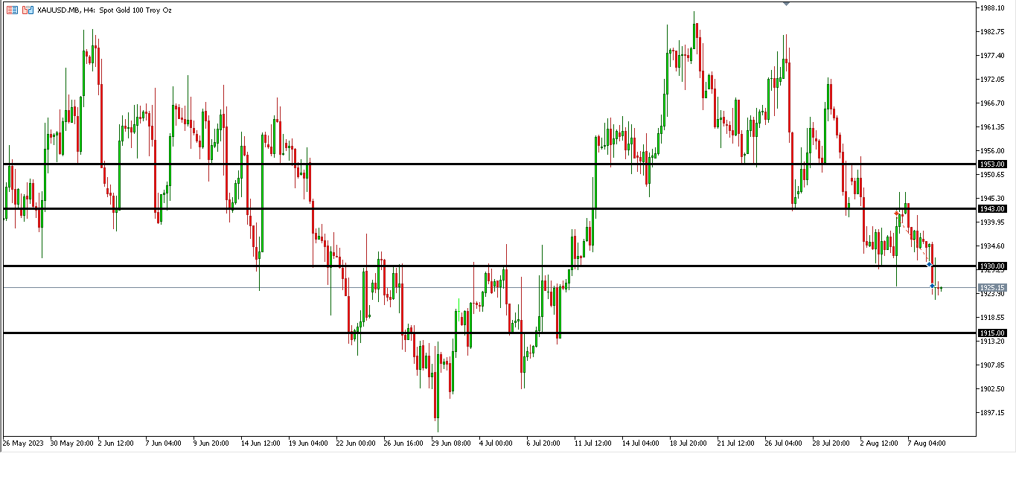This screenshot has height=500, width=1016.
Task: Click the red sell entry arrow marker
Action: point(897,214)
